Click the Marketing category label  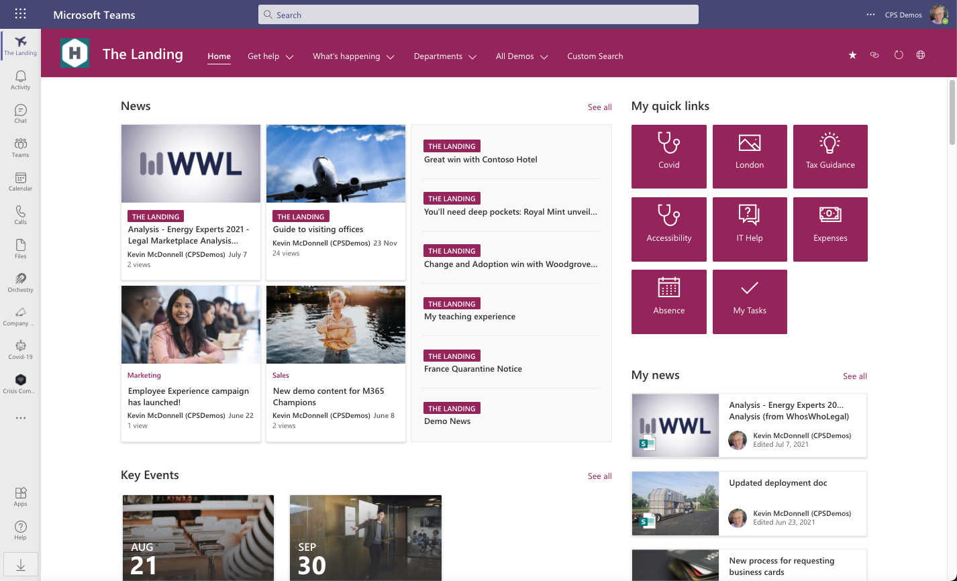pyautogui.click(x=144, y=376)
